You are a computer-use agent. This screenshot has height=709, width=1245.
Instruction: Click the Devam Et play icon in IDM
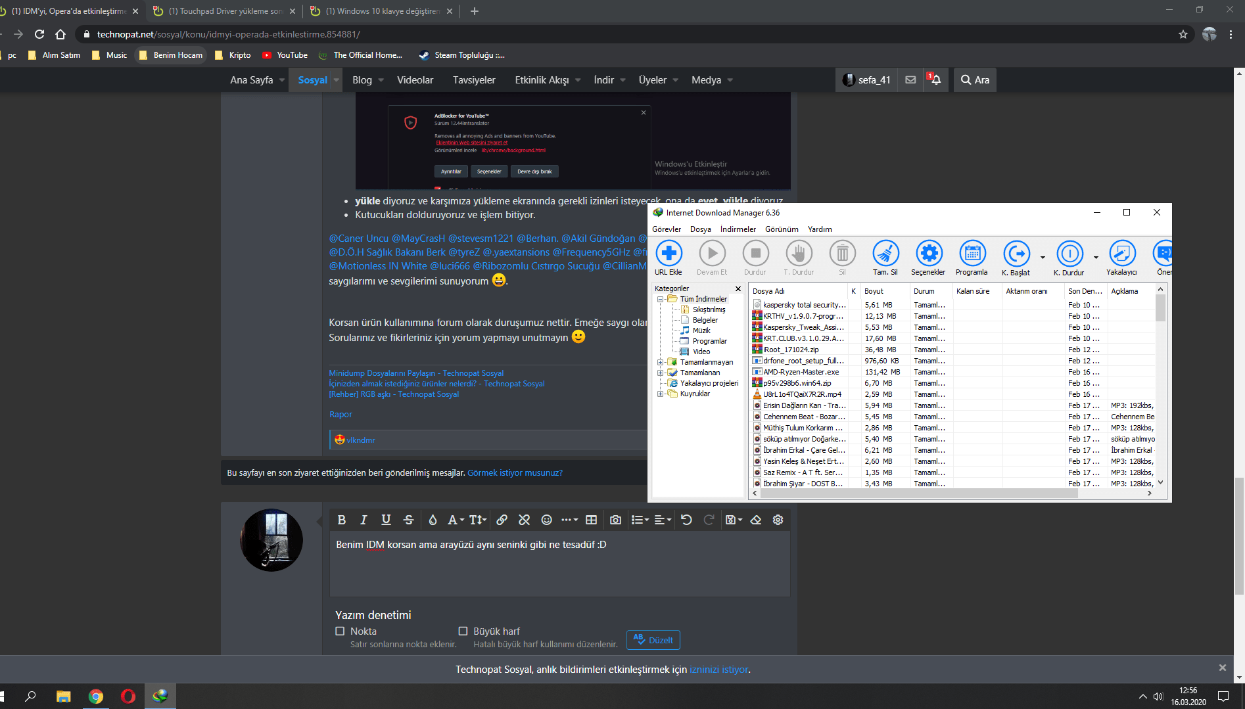click(x=712, y=253)
